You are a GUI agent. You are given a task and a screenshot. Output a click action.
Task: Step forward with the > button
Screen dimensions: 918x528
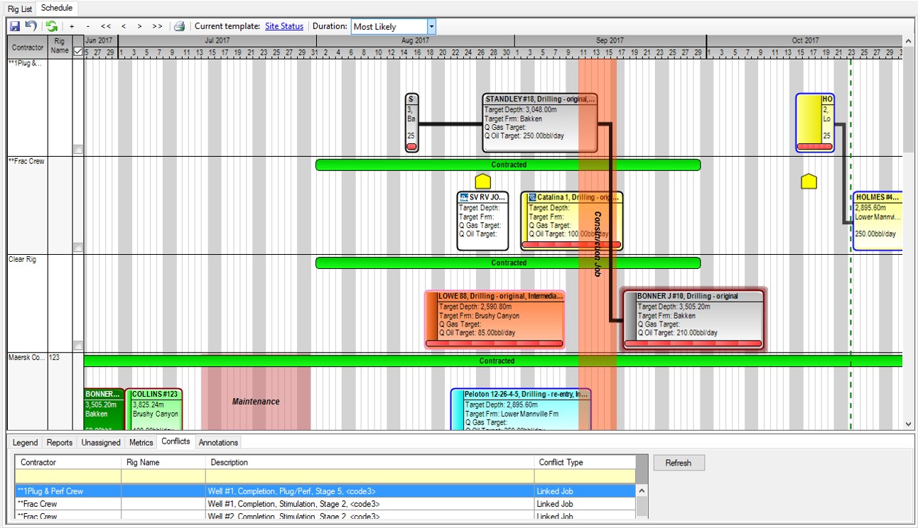139,26
